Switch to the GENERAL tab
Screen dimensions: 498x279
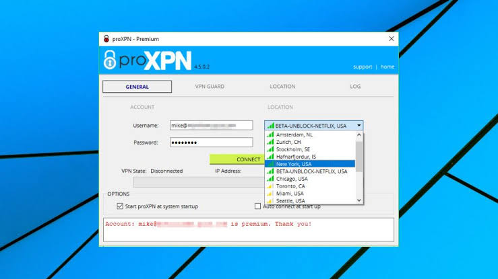pos(137,87)
